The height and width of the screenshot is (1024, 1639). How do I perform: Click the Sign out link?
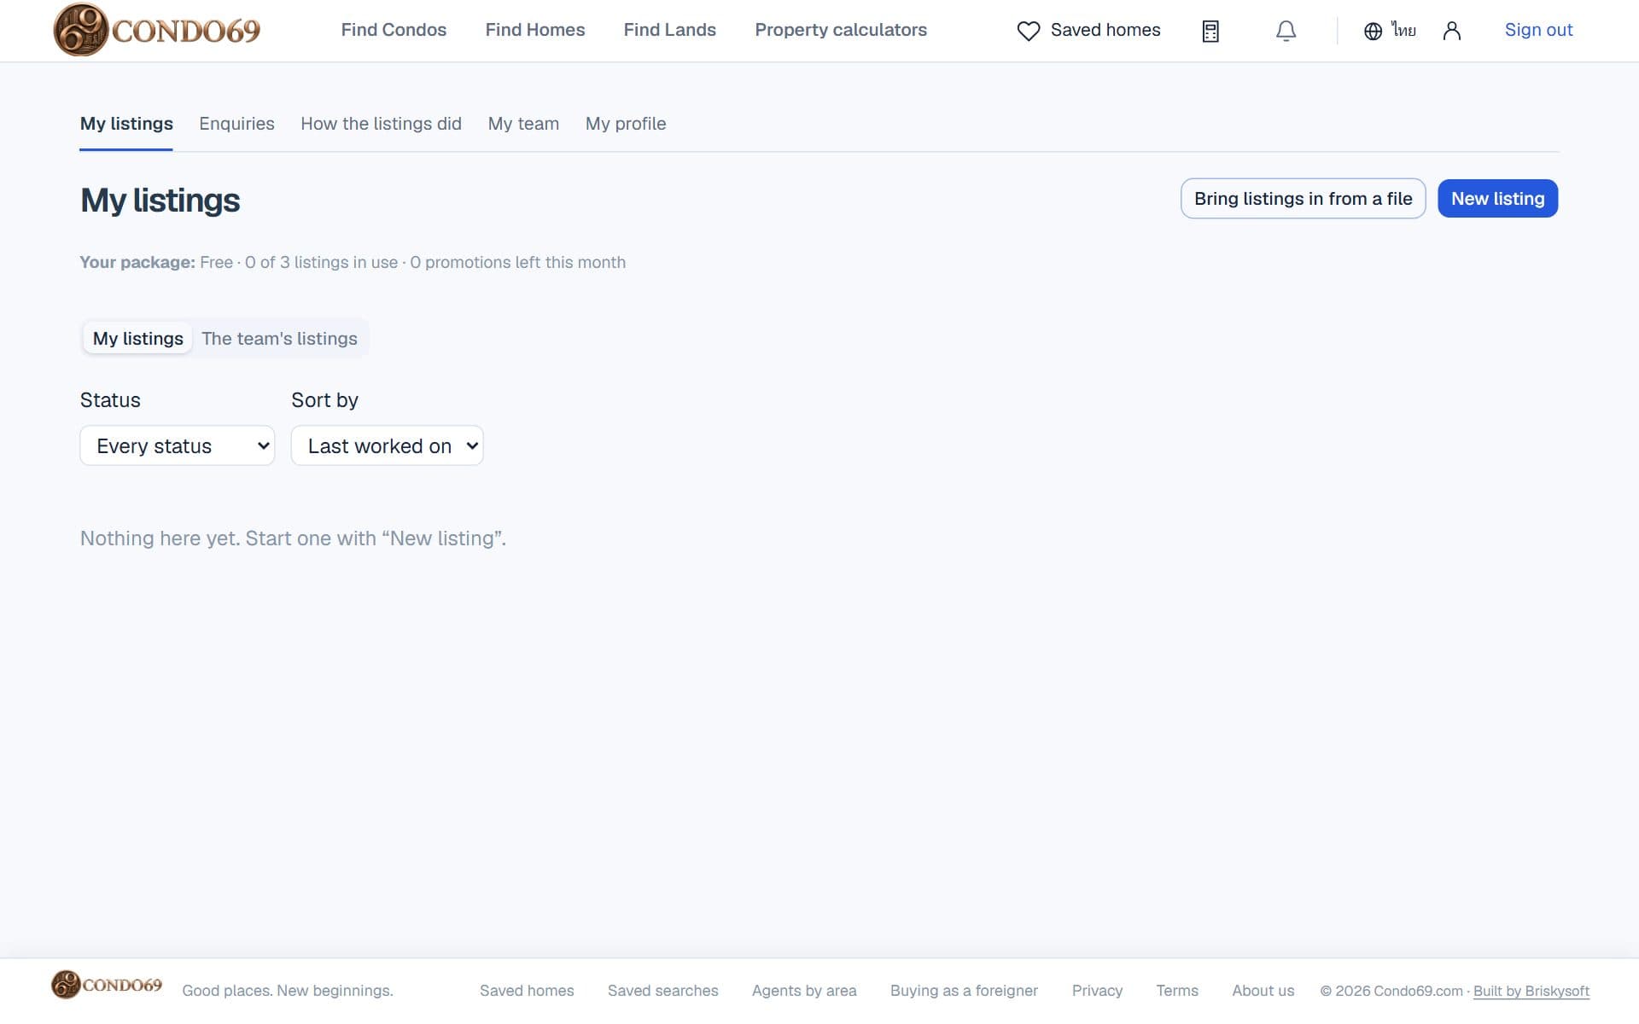(1538, 30)
